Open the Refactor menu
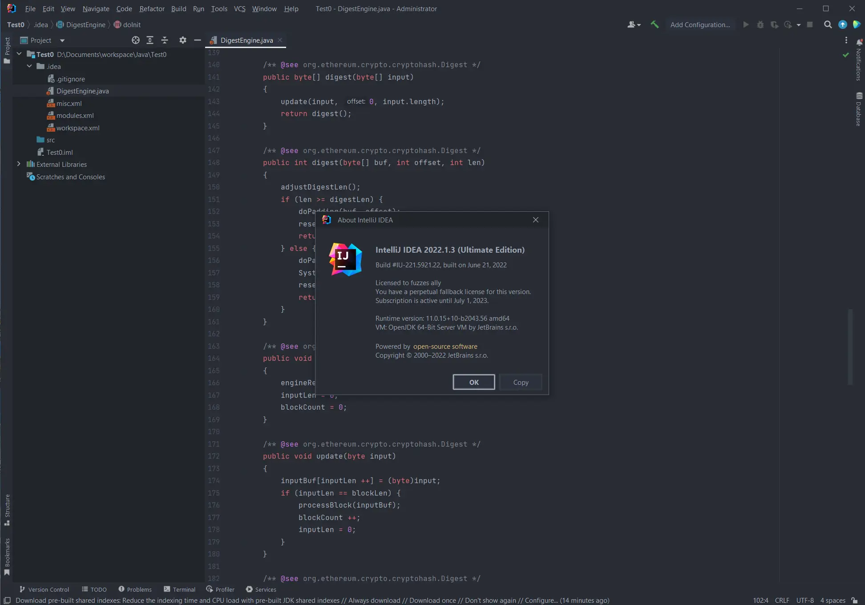Image resolution: width=865 pixels, height=605 pixels. (x=152, y=8)
